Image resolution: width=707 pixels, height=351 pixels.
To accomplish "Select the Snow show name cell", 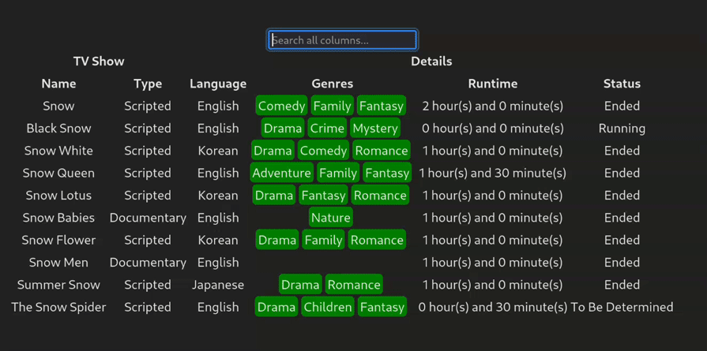I will [x=58, y=106].
